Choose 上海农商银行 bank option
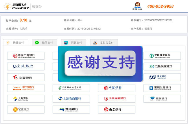The width and height of the screenshot is (188, 124). click(x=71, y=99)
